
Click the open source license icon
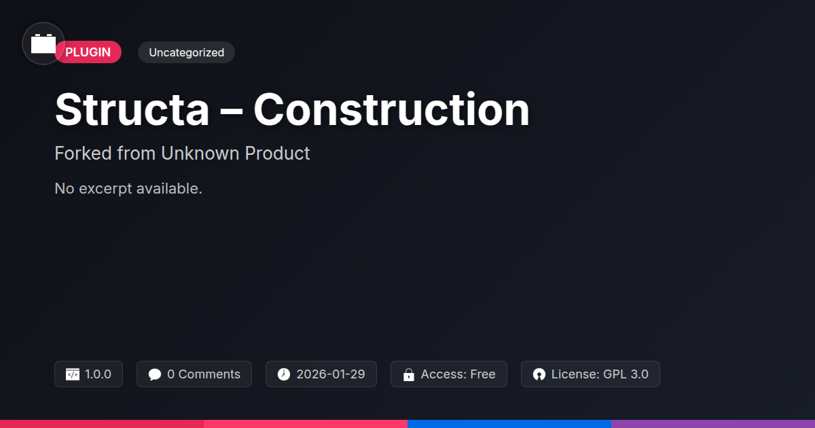point(539,374)
